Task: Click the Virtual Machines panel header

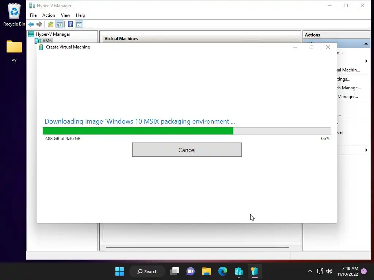Action: pos(202,39)
